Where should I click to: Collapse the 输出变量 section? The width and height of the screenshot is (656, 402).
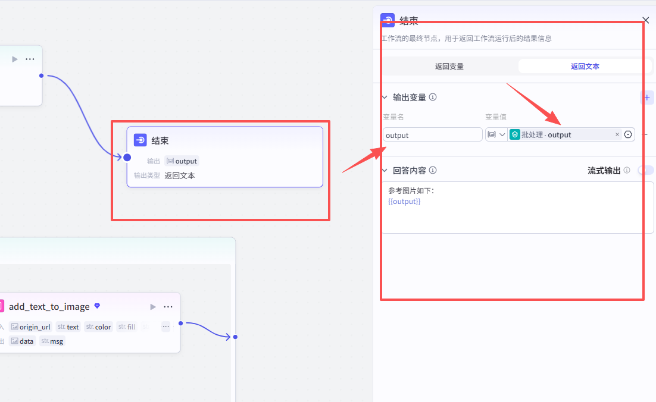click(x=385, y=98)
